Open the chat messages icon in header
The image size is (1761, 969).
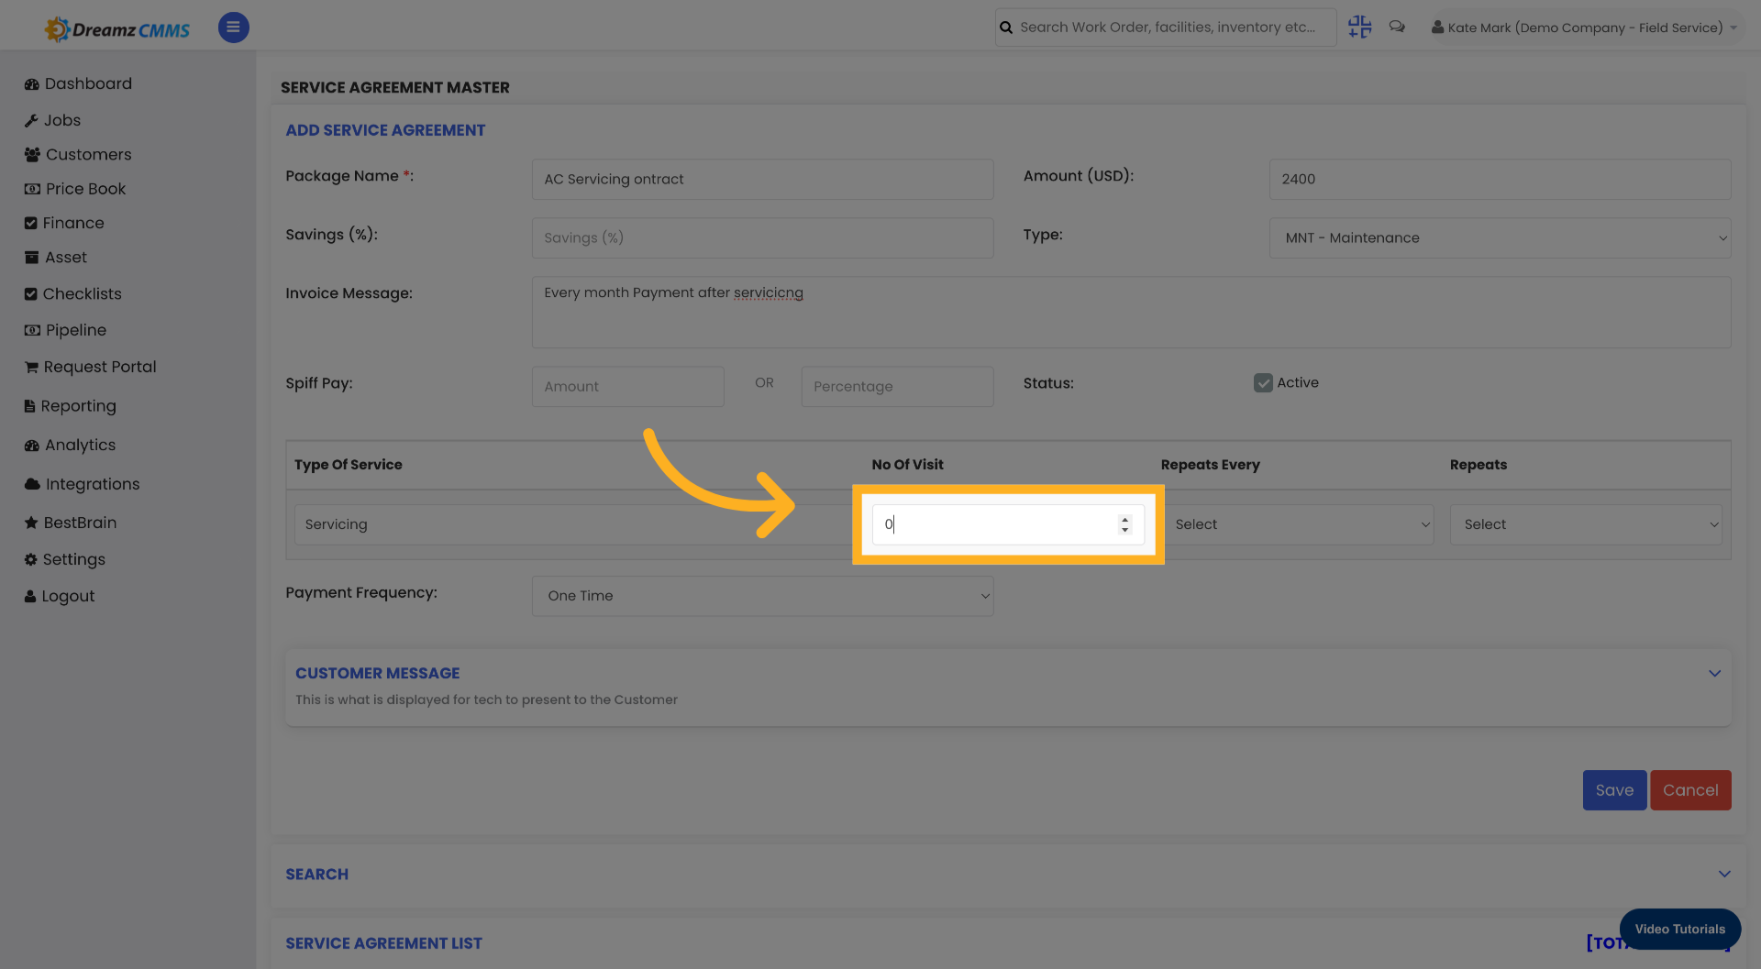point(1397,27)
